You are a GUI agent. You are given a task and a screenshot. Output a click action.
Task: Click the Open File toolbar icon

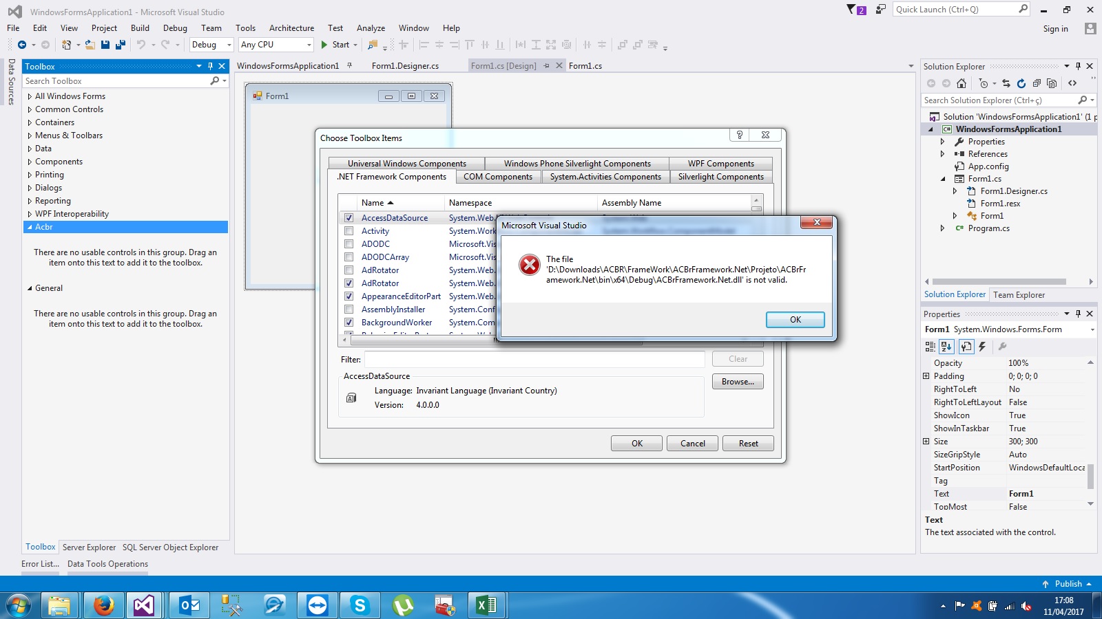[x=90, y=45]
